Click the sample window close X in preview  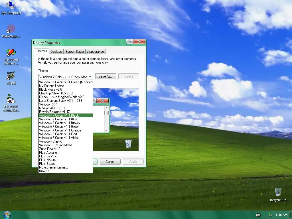point(102,101)
